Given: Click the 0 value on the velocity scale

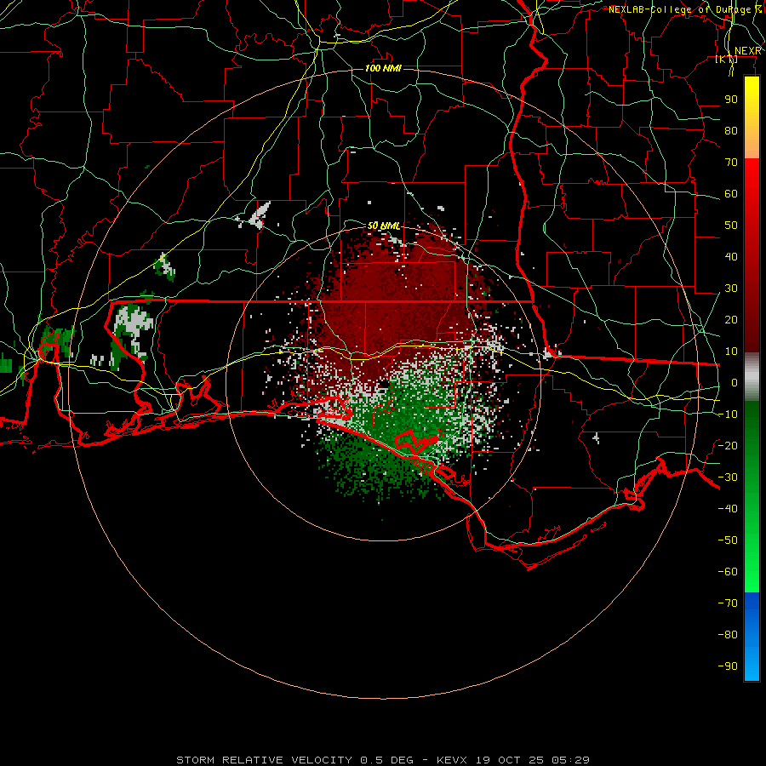Looking at the screenshot, I should point(735,382).
